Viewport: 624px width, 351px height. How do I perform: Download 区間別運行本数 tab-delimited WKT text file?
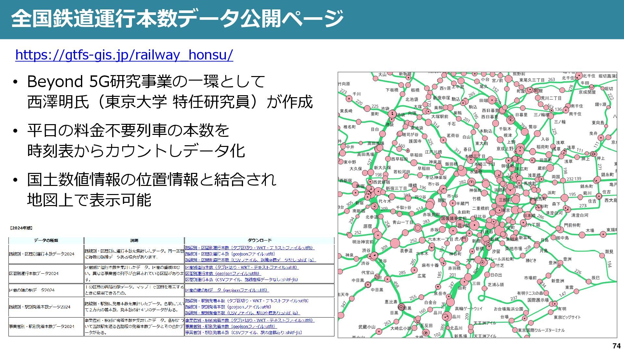(x=241, y=267)
